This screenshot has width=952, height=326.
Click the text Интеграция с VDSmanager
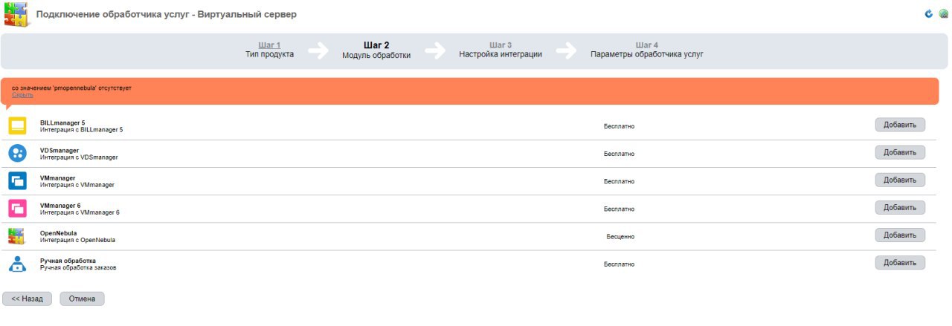tap(79, 157)
